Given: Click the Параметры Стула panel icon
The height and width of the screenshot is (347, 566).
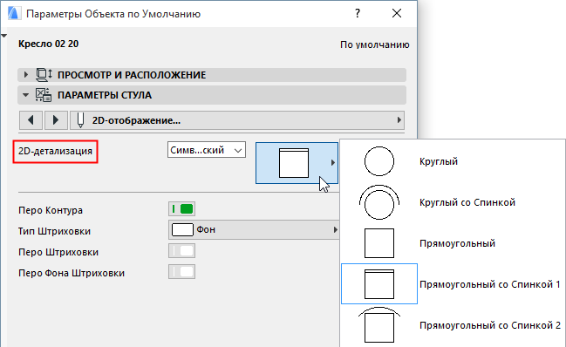Looking at the screenshot, I should pyautogui.click(x=44, y=95).
